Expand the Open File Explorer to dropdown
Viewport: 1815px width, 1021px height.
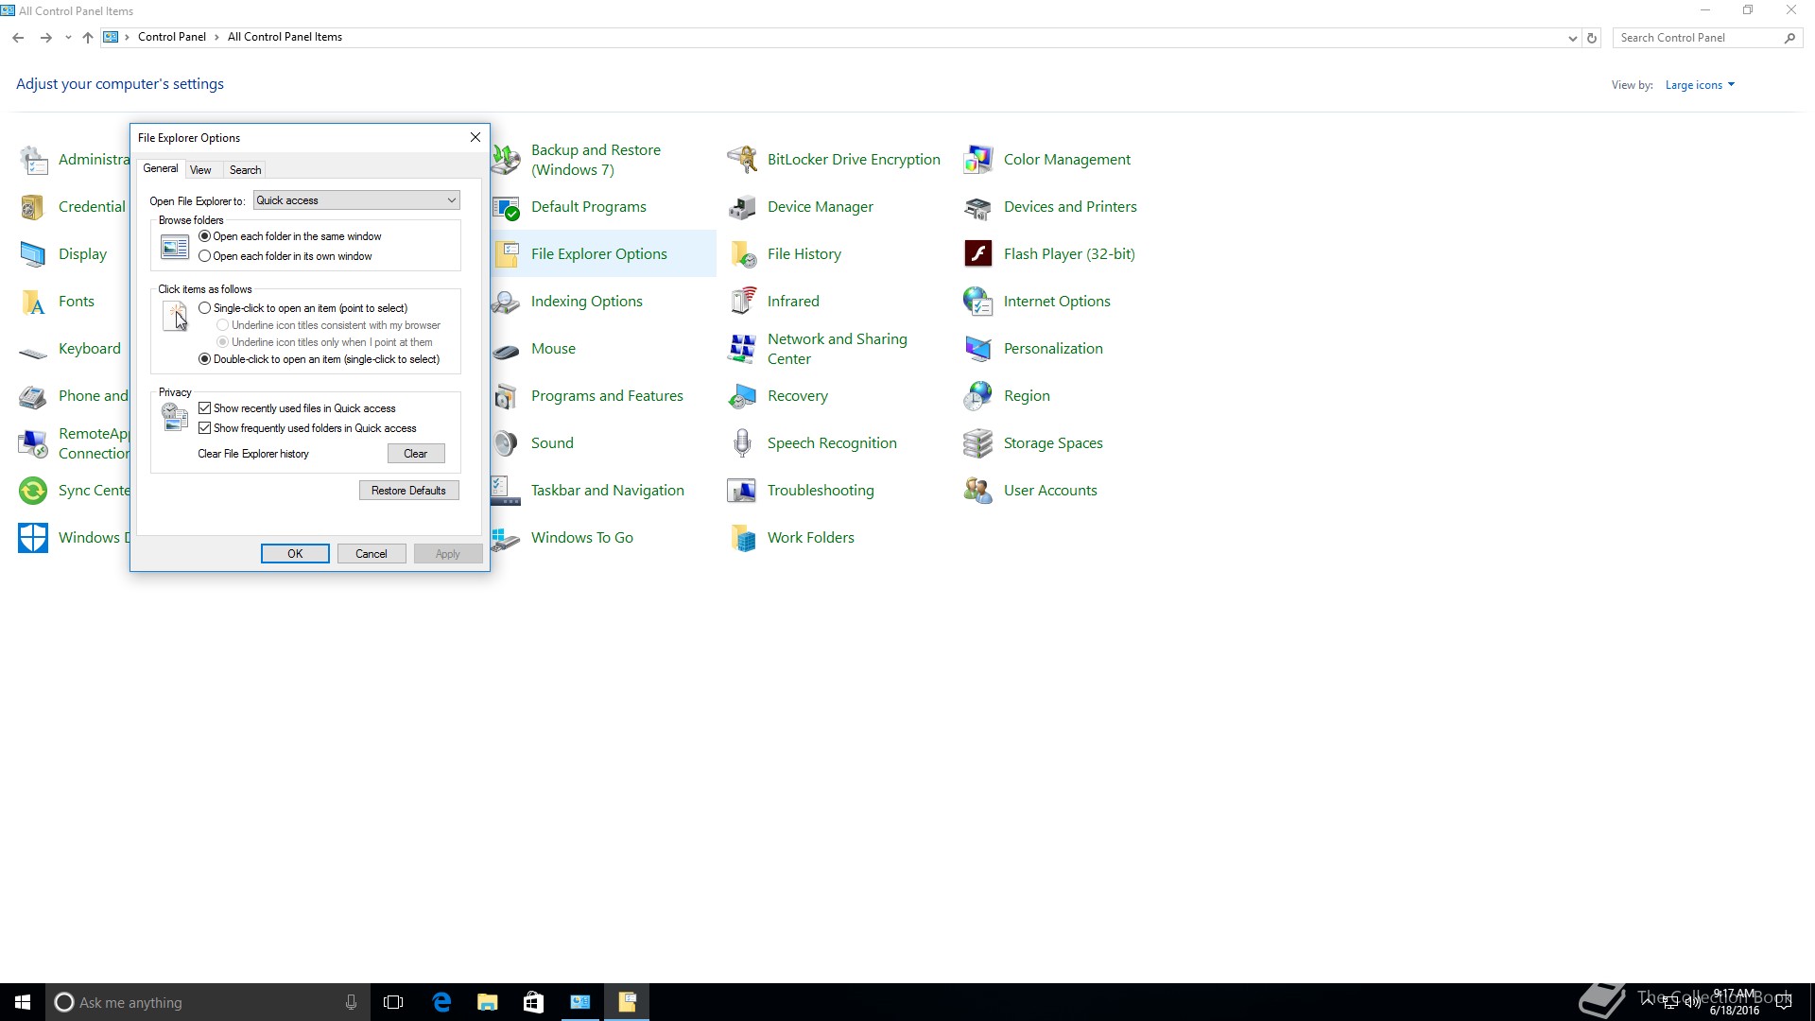[x=356, y=200]
